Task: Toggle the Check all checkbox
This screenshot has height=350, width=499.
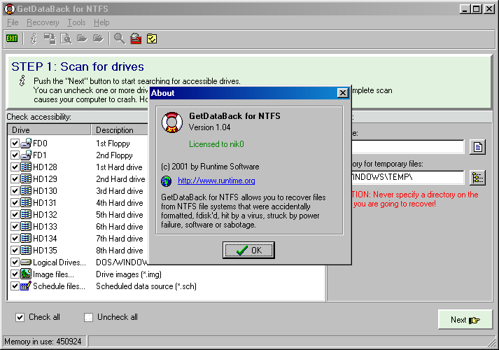Action: point(20,317)
